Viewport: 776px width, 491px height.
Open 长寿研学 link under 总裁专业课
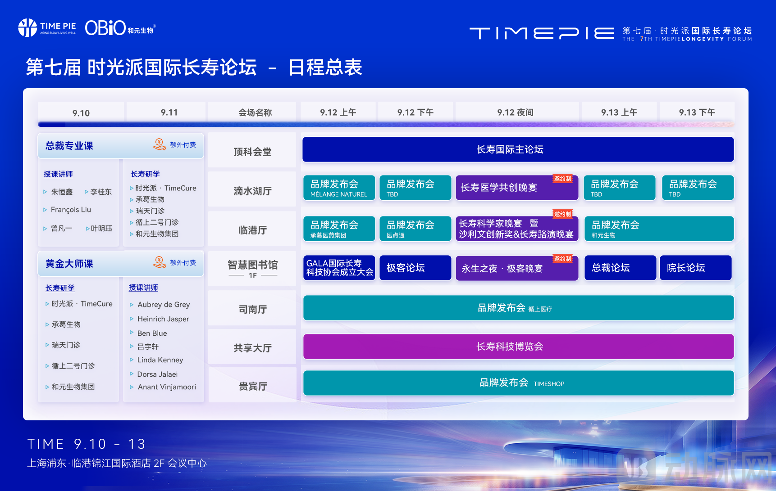[x=145, y=174]
